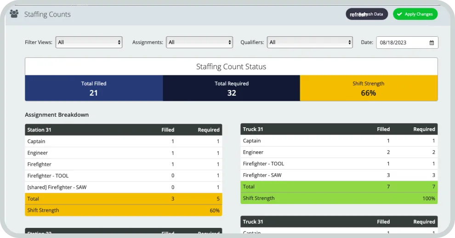Open the date picker calendar icon
Viewport: 455px width, 238px height.
[x=432, y=43]
